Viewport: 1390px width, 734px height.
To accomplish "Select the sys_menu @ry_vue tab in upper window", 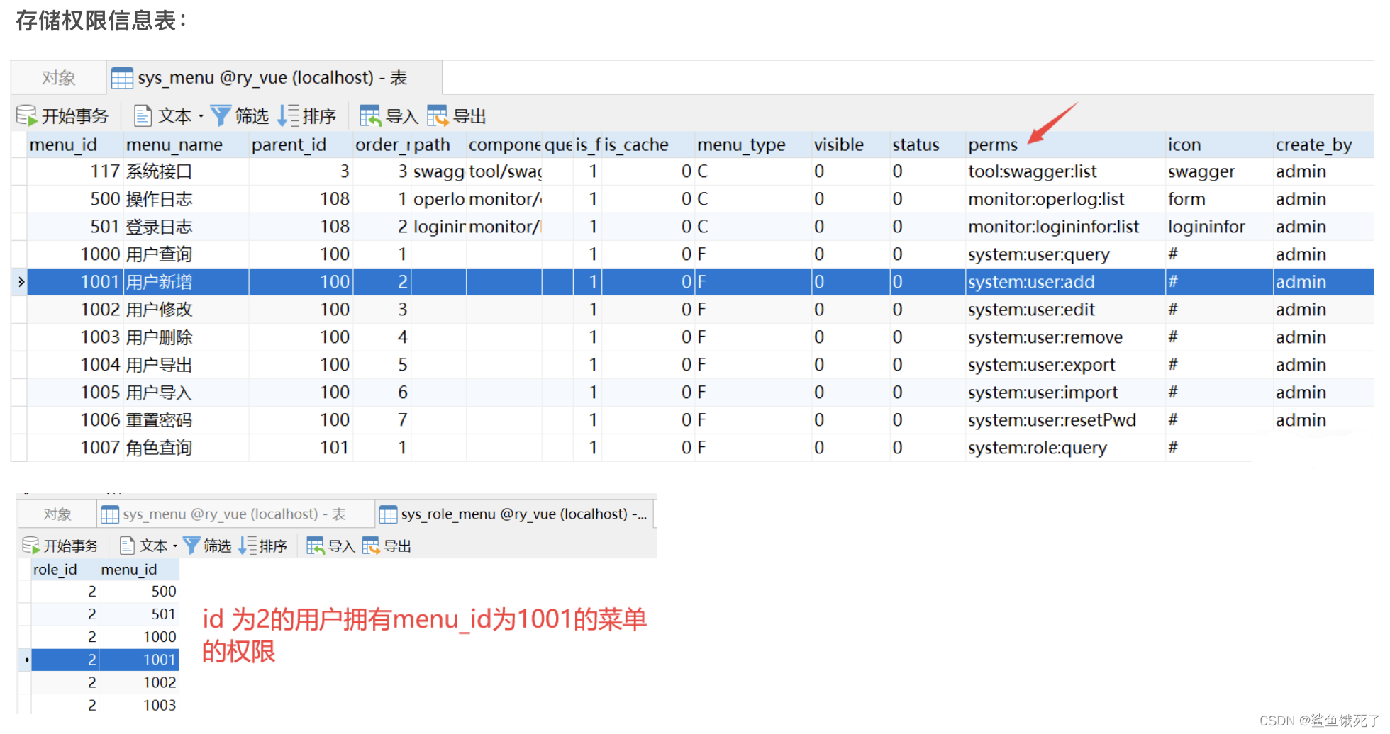I will click(274, 77).
